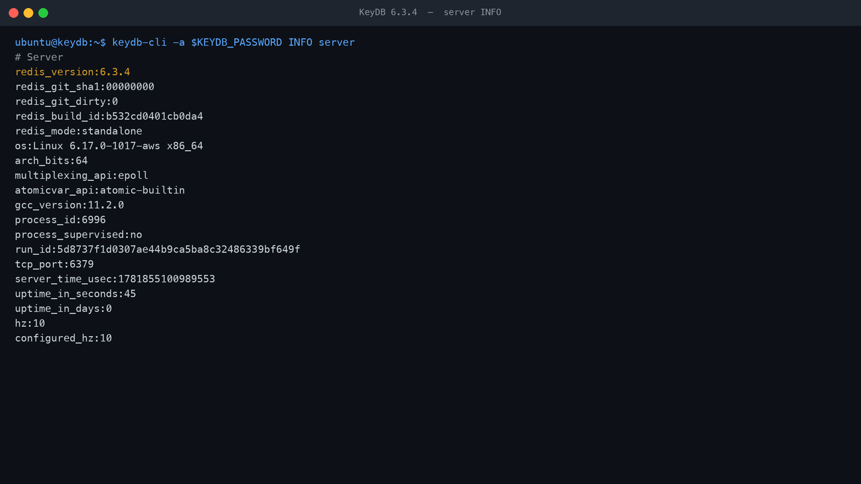Click the 'uptime_in_seconds:45' line
The width and height of the screenshot is (861, 484).
tap(75, 294)
